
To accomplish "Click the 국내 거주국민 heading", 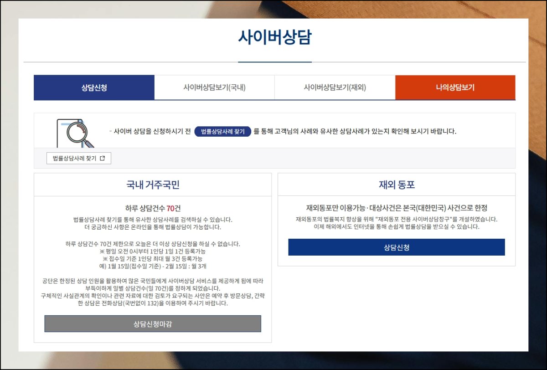I will (153, 185).
